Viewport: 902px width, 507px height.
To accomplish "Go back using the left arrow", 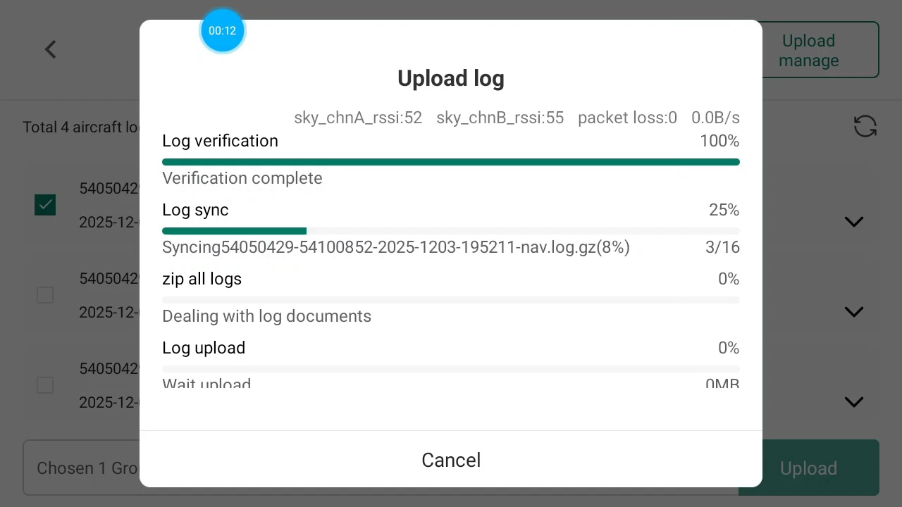I will pyautogui.click(x=51, y=49).
